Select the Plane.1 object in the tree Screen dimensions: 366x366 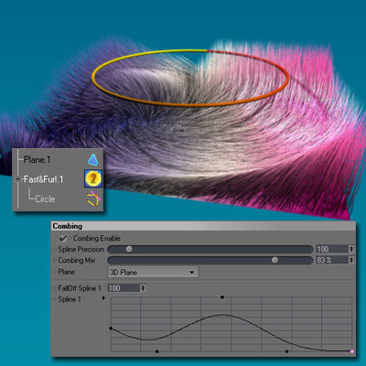pyautogui.click(x=38, y=159)
